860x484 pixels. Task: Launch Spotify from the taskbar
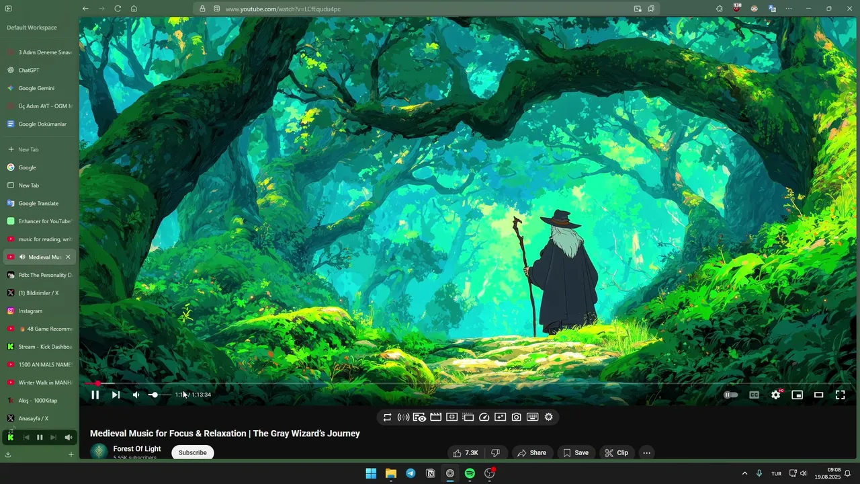[470, 473]
